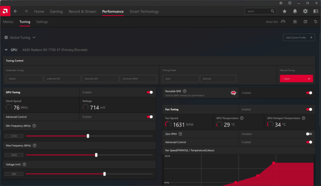Screen dimensions: 321x186
Task: Open the Global Tuning dropdown
Action: pos(20,37)
